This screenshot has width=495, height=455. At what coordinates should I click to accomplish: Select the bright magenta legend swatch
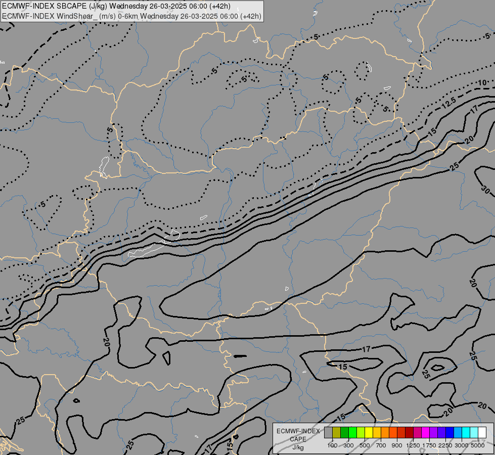point(426,432)
